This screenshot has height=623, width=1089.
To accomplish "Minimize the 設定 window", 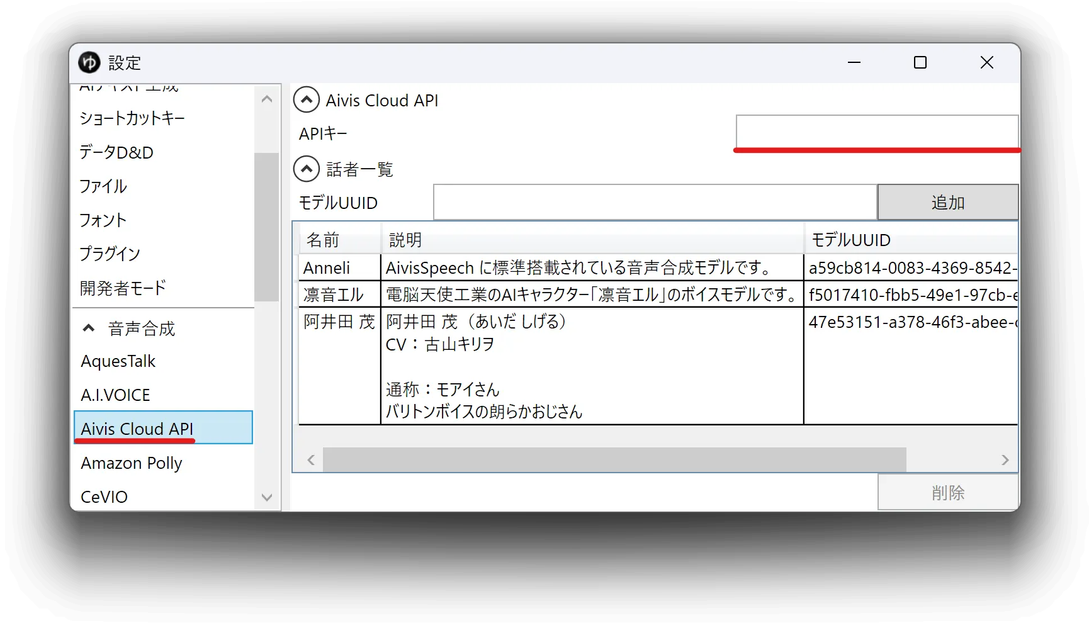I will point(854,62).
